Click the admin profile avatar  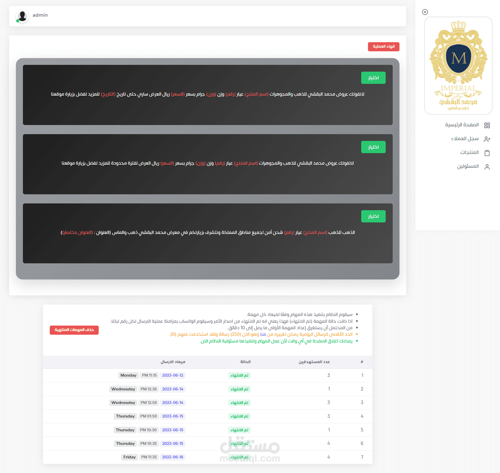[22, 16]
